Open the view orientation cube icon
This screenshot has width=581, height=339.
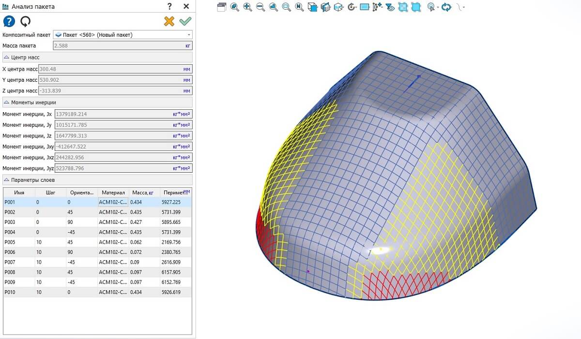coord(312,7)
